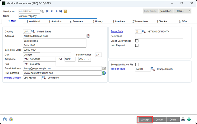Viewport: 197px width, 124px height.
Task: Send email using the envelope icon
Action: point(104,68)
